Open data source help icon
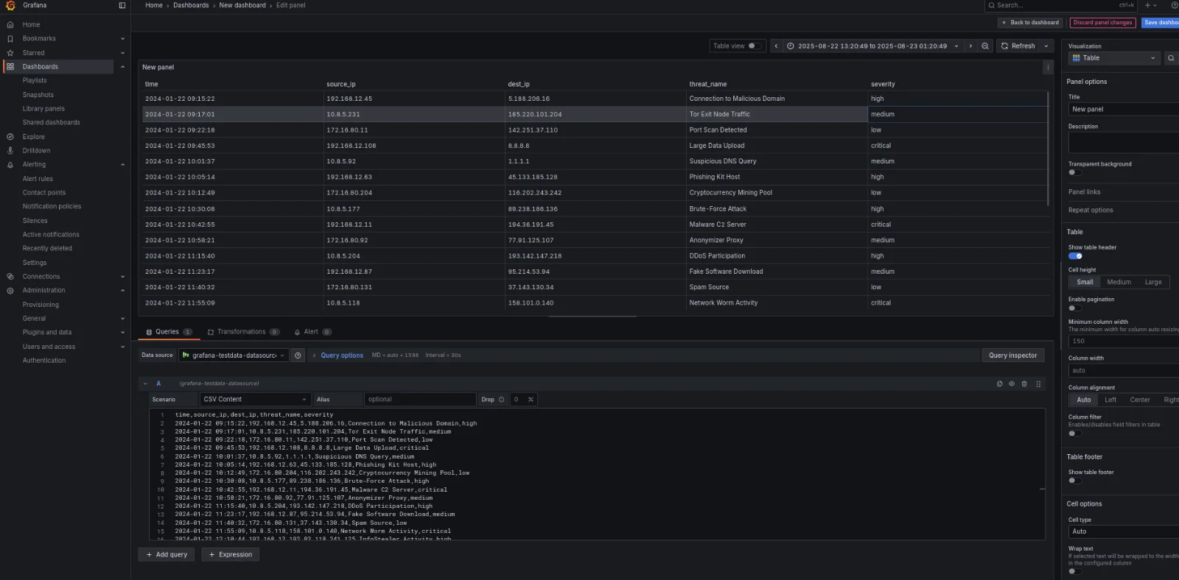This screenshot has width=1179, height=580. pyautogui.click(x=298, y=356)
